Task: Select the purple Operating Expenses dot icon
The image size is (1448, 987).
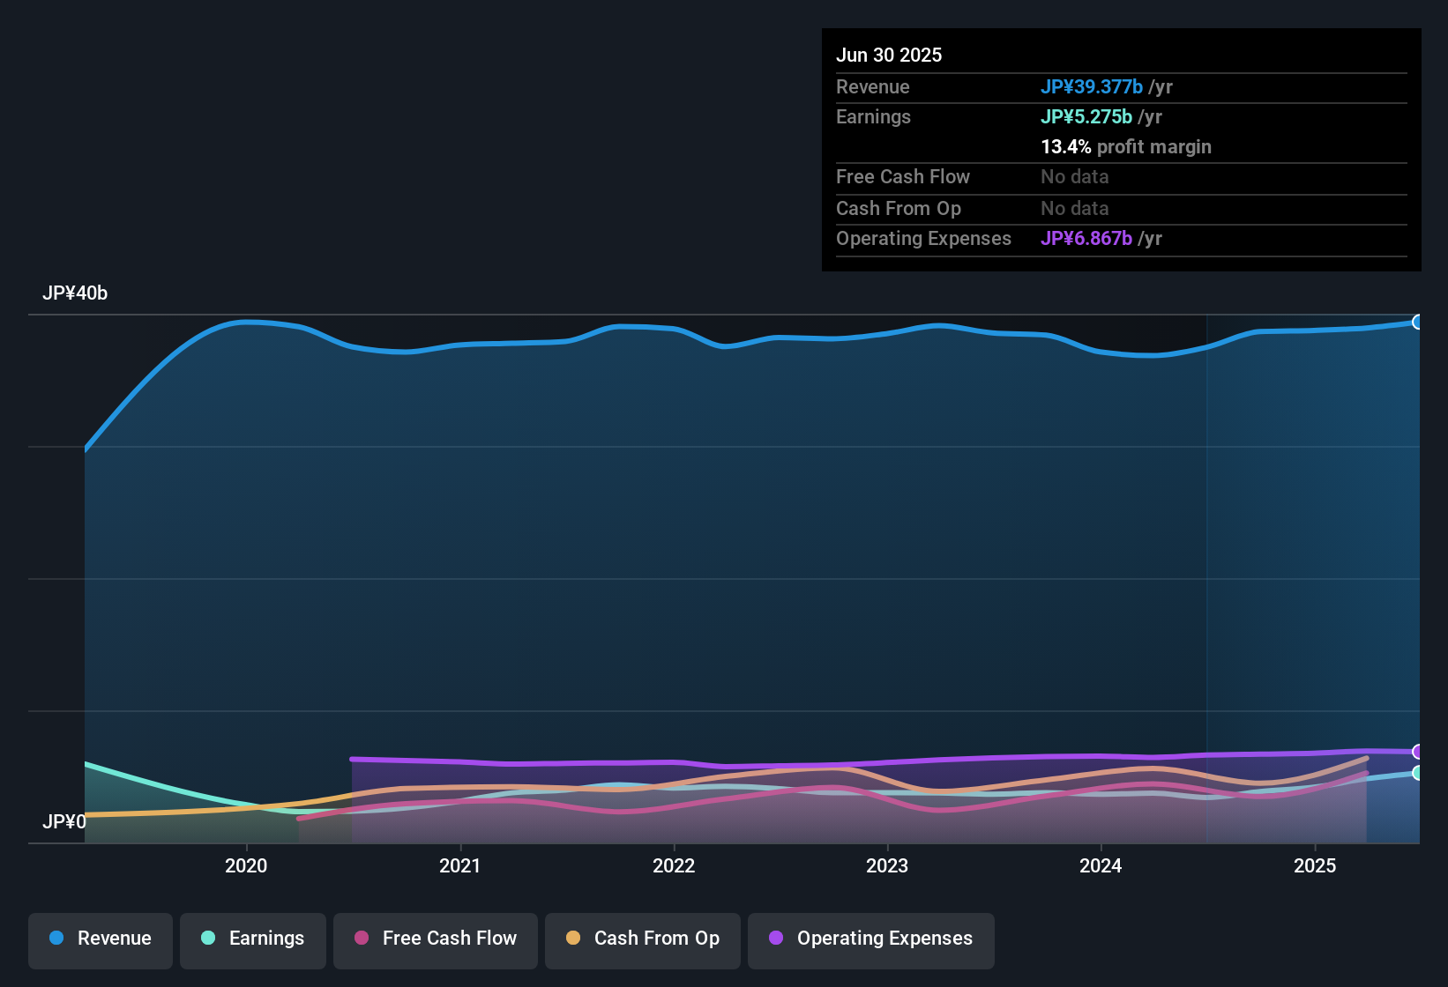Action: (774, 939)
